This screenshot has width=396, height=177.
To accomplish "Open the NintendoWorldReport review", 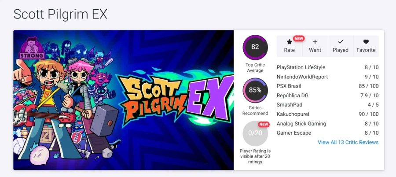I will 302,77.
